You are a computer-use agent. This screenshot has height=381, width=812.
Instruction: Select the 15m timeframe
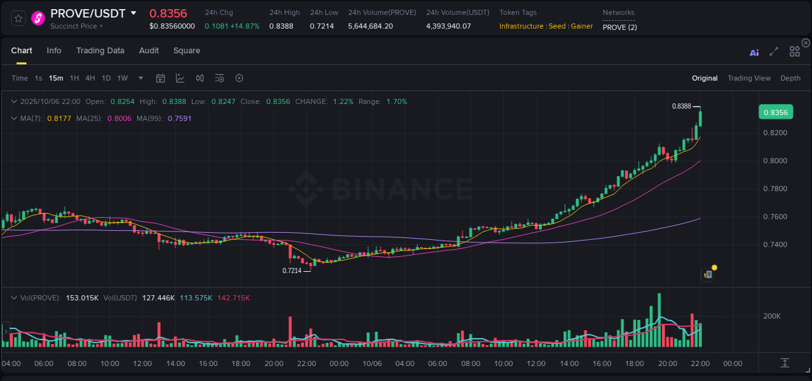pyautogui.click(x=55, y=78)
